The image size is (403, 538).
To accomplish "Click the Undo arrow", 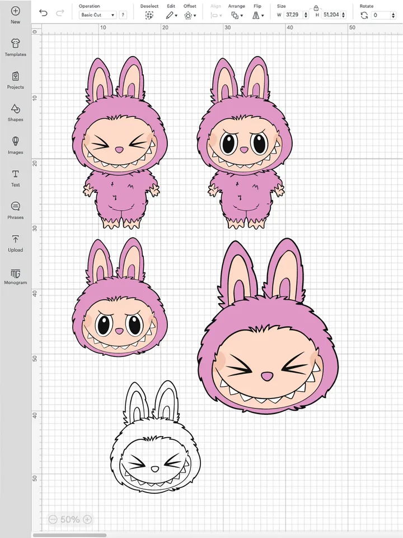I will tap(43, 13).
